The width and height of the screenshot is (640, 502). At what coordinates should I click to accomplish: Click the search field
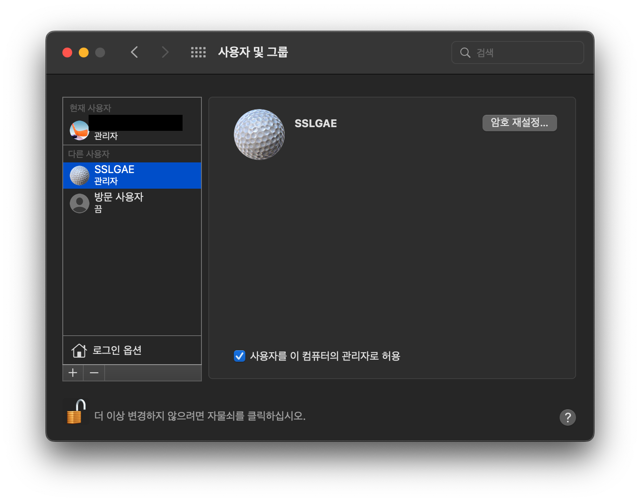[x=517, y=52]
